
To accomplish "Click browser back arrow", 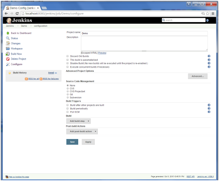I will coord(6,13).
